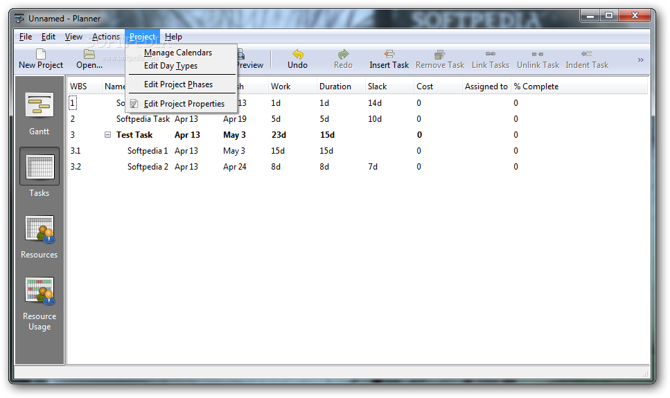The width and height of the screenshot is (670, 398).
Task: Sort by the WBS column header
Action: [85, 87]
